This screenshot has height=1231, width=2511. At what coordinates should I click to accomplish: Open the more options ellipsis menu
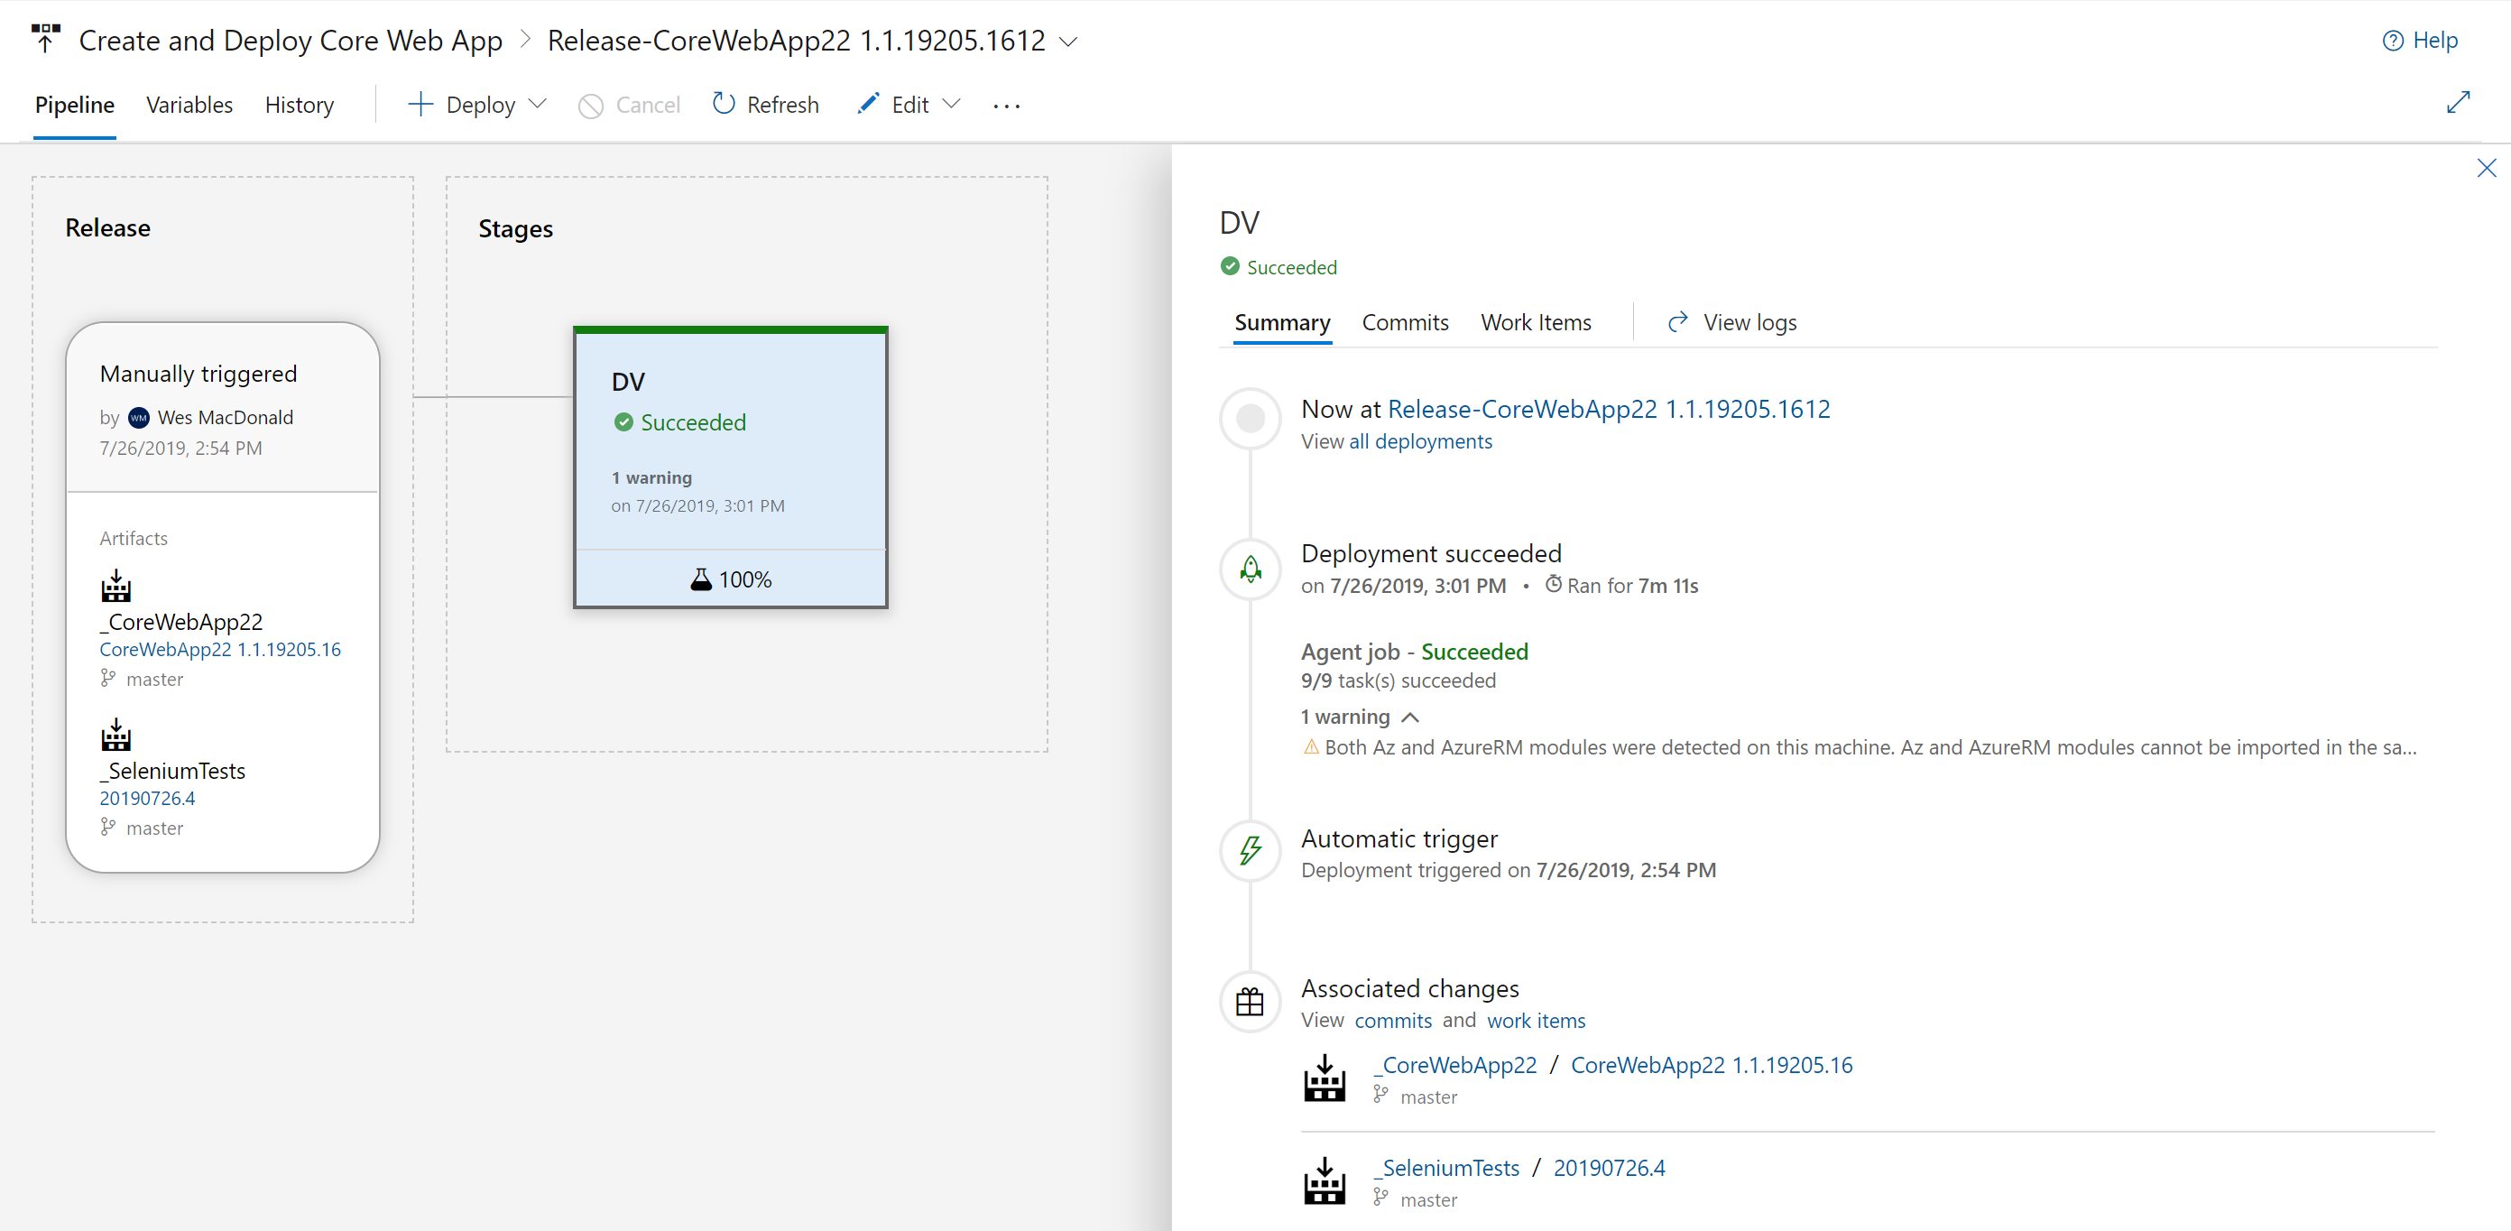pos(1006,106)
